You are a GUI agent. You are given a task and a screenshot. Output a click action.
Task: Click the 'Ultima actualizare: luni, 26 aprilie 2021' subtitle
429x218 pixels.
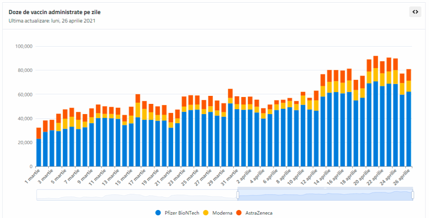point(52,20)
